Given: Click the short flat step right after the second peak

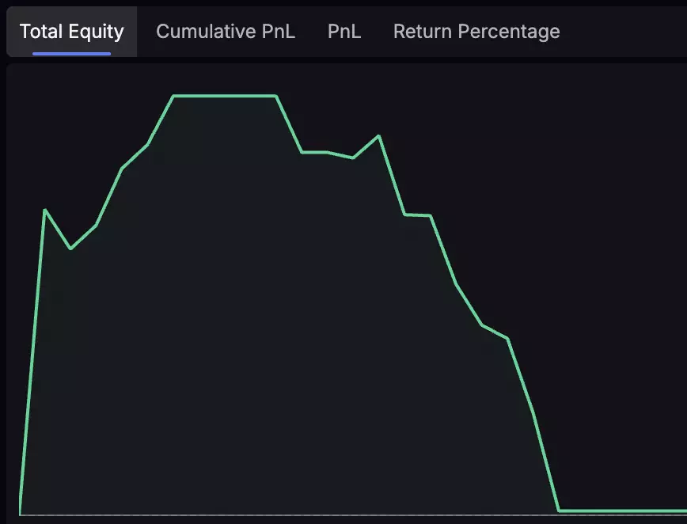Looking at the screenshot, I should point(417,215).
